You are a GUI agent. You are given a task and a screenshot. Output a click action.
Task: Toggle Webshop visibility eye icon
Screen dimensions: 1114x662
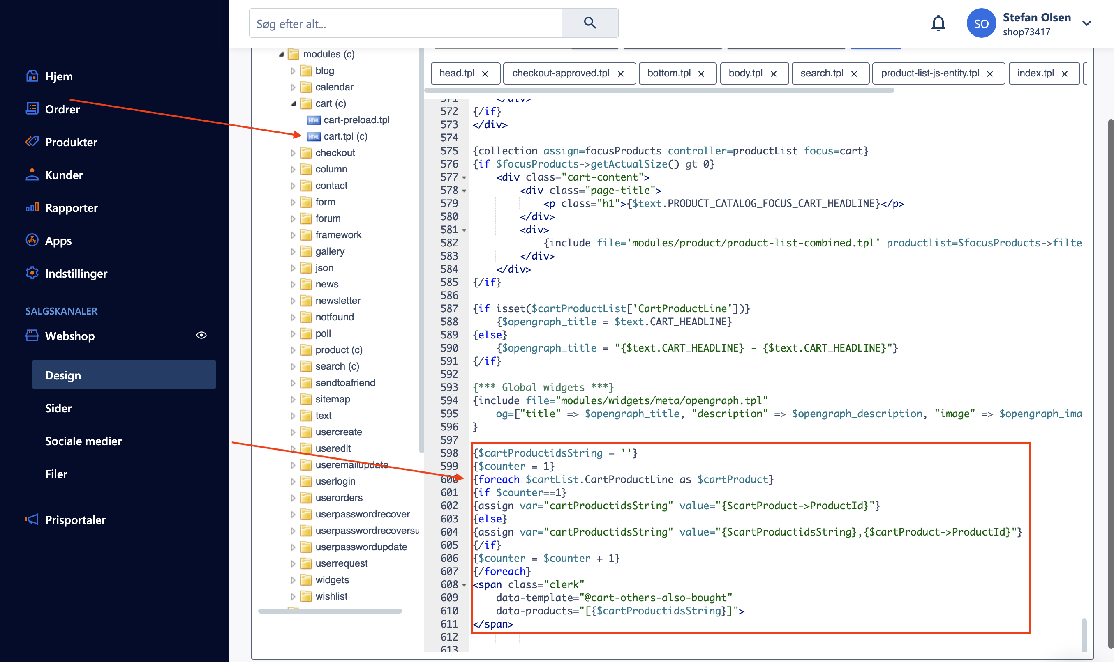201,336
